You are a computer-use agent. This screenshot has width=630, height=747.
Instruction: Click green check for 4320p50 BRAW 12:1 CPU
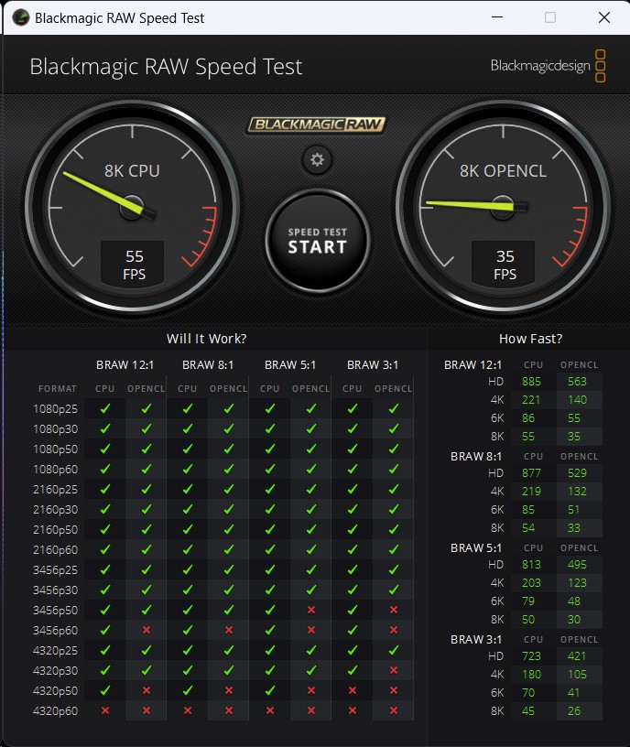[x=104, y=690]
